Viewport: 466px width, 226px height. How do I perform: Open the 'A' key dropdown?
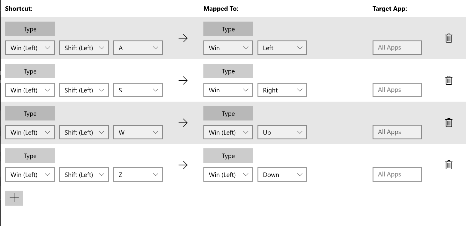coord(138,47)
